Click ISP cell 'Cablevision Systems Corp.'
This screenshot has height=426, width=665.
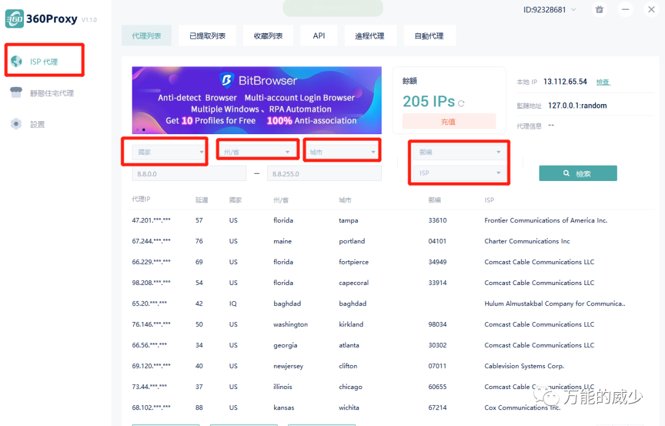524,366
